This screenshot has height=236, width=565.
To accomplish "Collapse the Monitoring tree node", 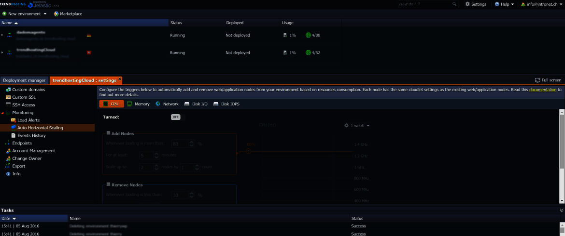I will pos(2,113).
